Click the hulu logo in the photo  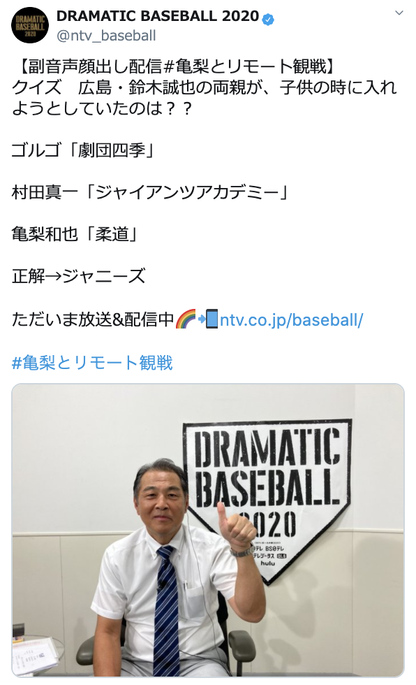[x=268, y=563]
